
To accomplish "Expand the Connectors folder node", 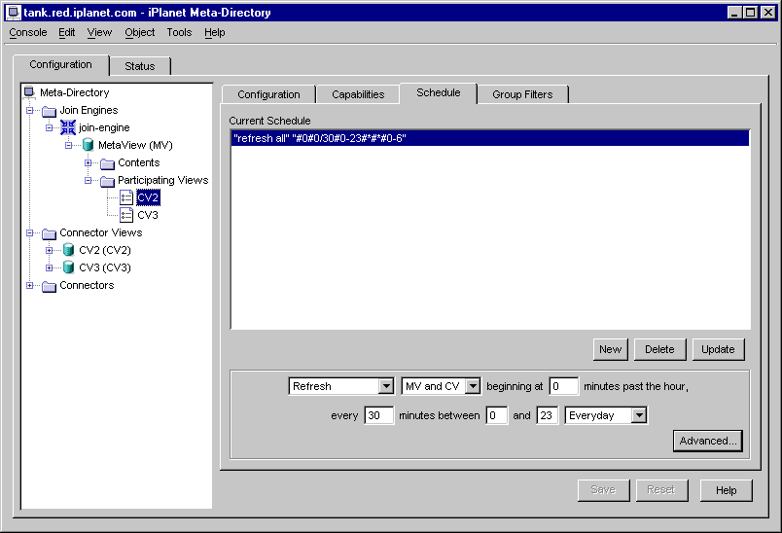I will (29, 285).
